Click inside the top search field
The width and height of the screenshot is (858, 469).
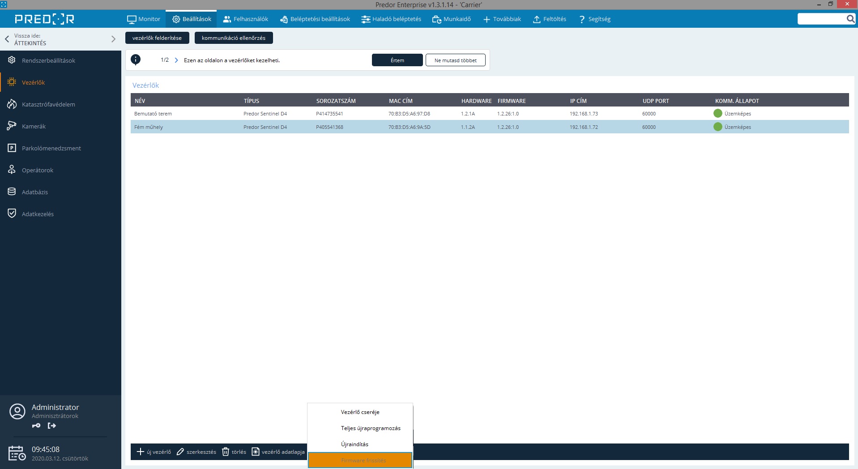(x=822, y=19)
